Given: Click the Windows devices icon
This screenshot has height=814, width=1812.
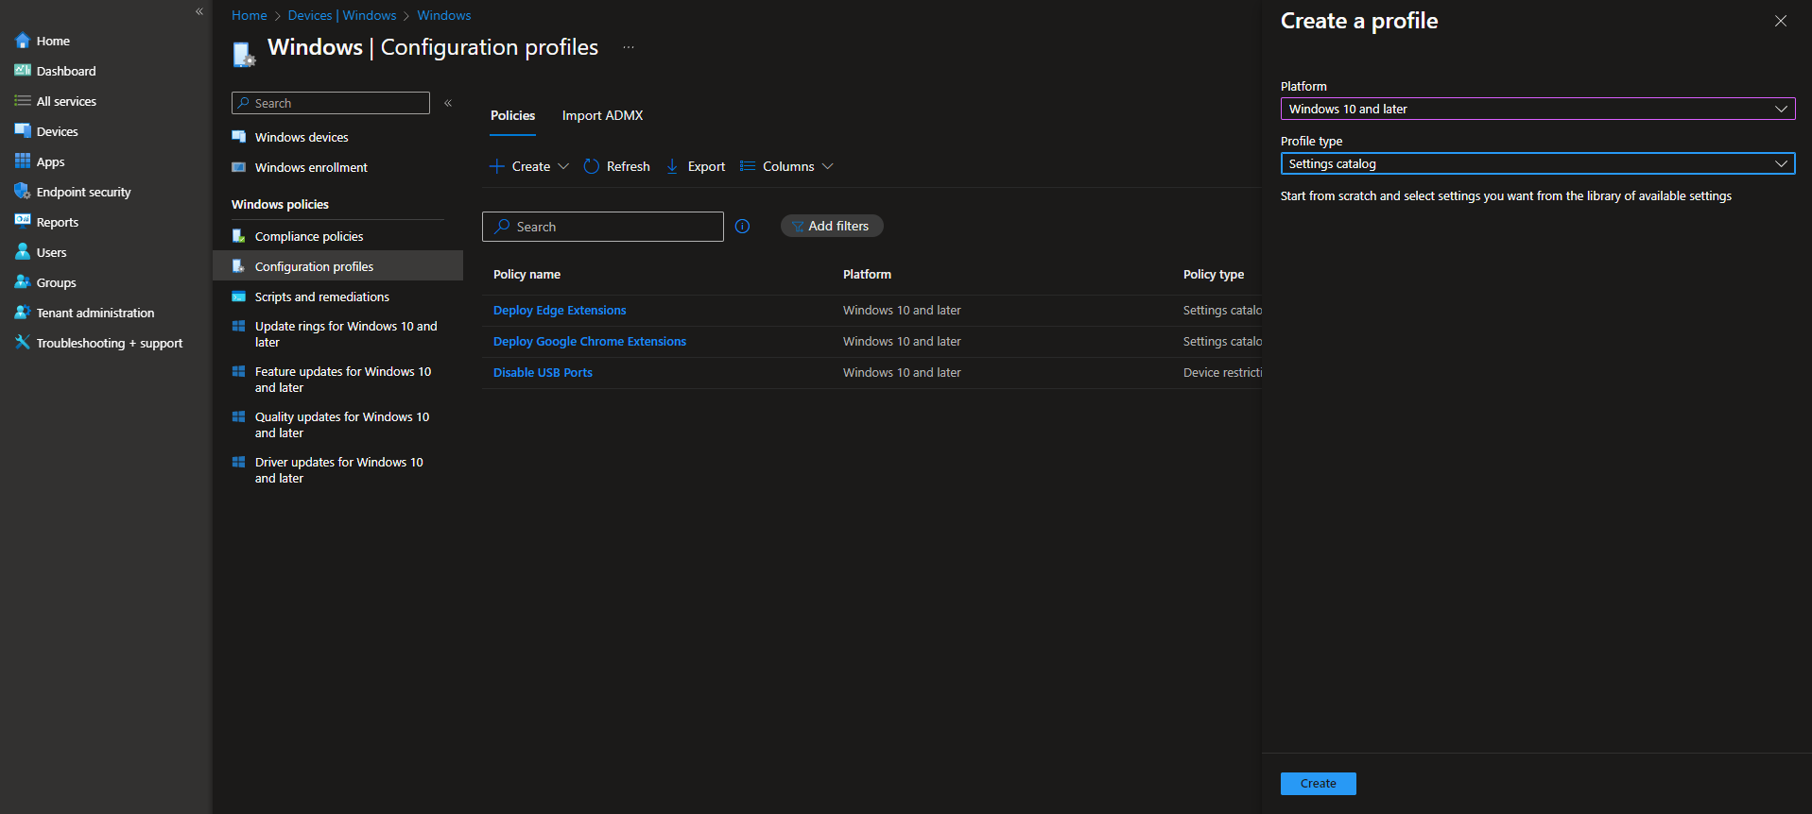Looking at the screenshot, I should 239,137.
